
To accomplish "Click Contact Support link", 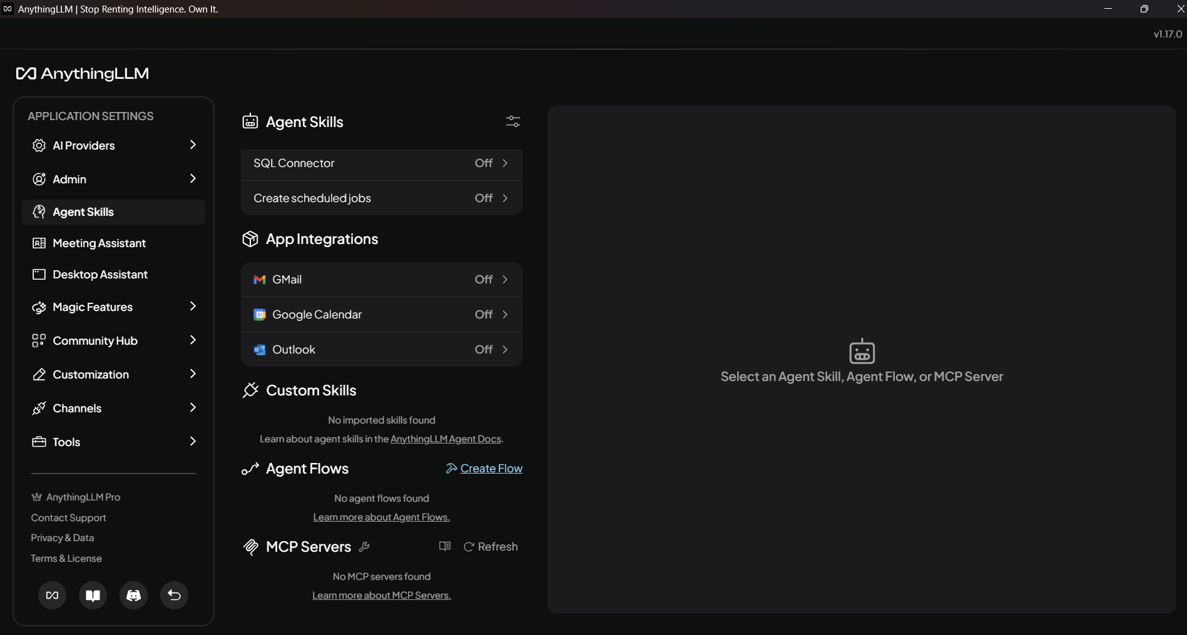I will 68,518.
